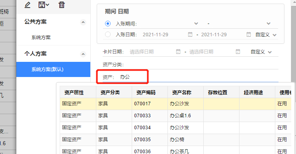
Task: Click the pencil edit scheme icon
Action: (x=27, y=5)
